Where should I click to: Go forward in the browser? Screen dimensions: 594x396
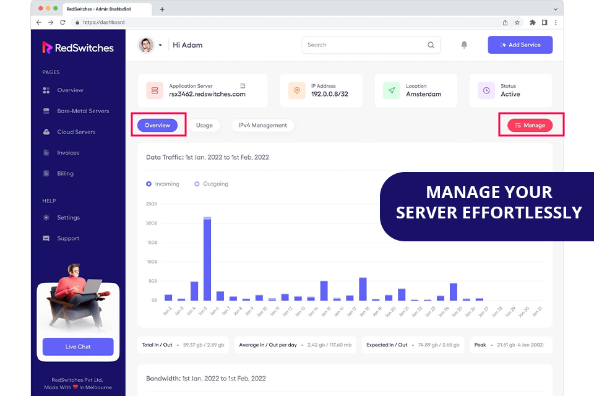(51, 22)
